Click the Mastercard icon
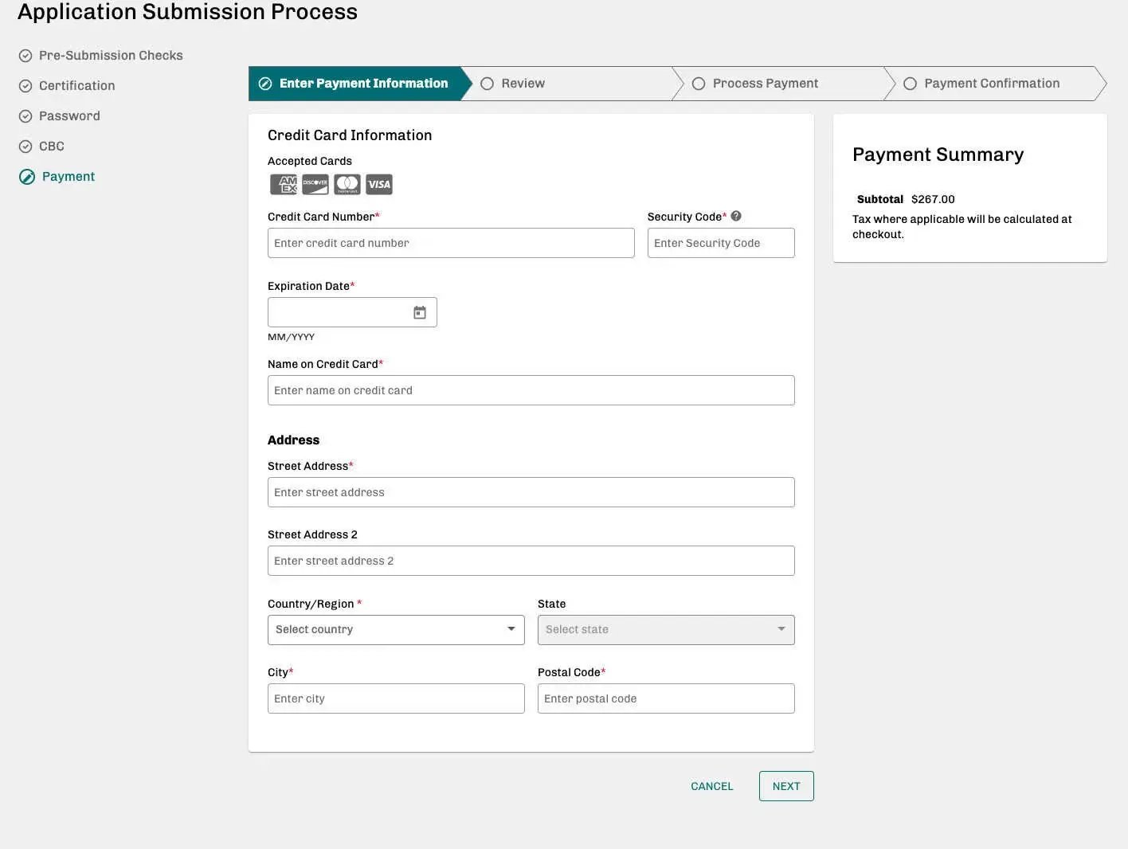This screenshot has height=849, width=1128. point(347,185)
